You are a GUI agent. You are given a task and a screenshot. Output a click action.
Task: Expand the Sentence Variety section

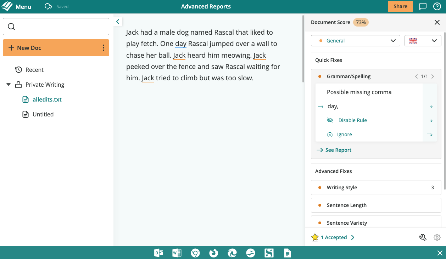coord(376,222)
